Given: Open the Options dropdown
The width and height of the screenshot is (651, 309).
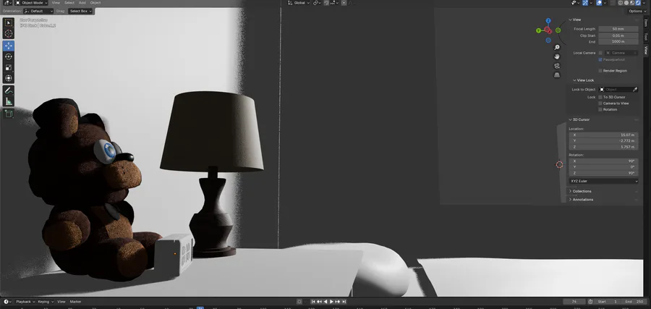Looking at the screenshot, I should [637, 11].
